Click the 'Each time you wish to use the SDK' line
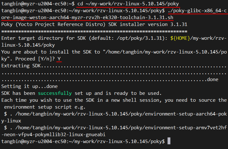 coord(114,100)
